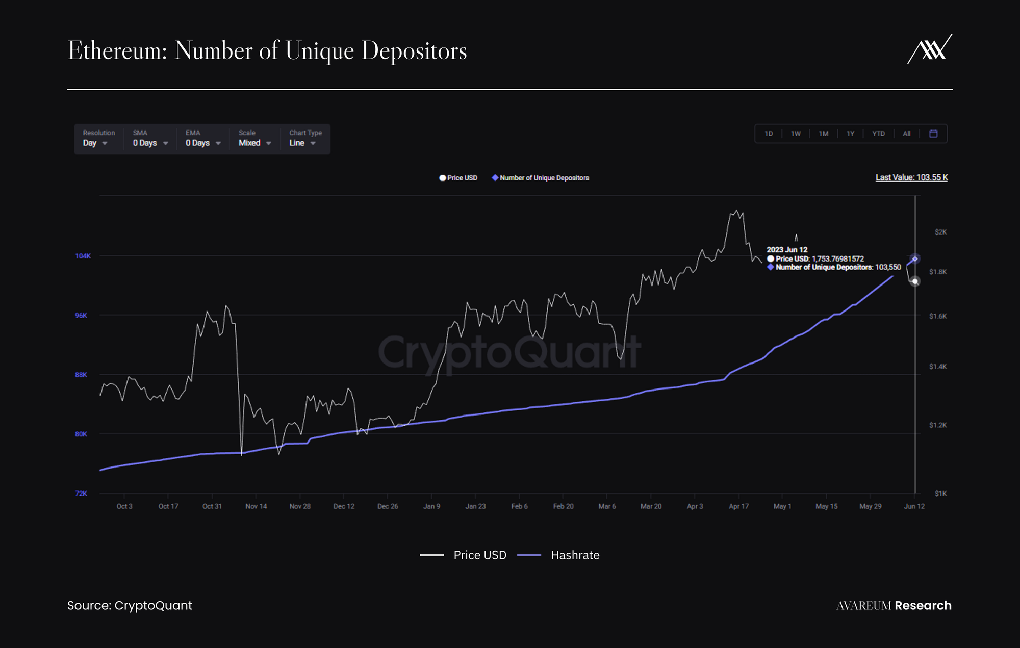1020x648 pixels.
Task: Toggle Hashrate in the bottom legend
Action: click(575, 555)
